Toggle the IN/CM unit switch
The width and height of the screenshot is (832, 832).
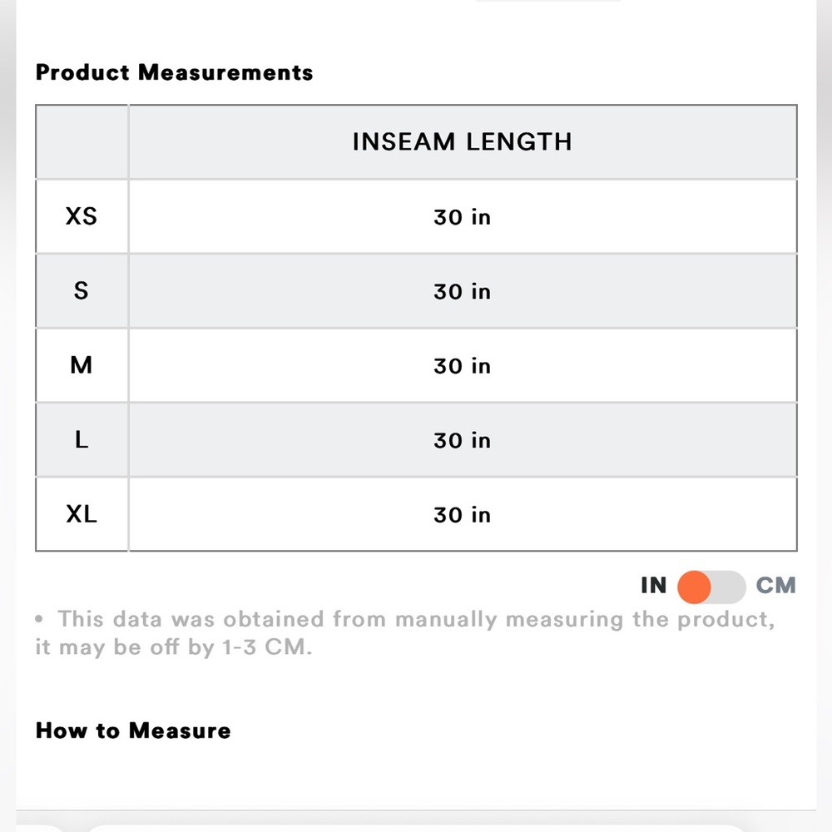[711, 587]
